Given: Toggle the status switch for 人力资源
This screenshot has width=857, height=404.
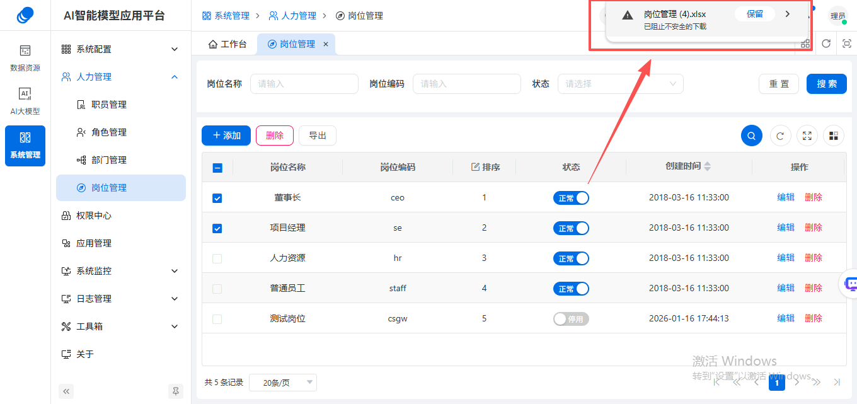Looking at the screenshot, I should coord(571,258).
